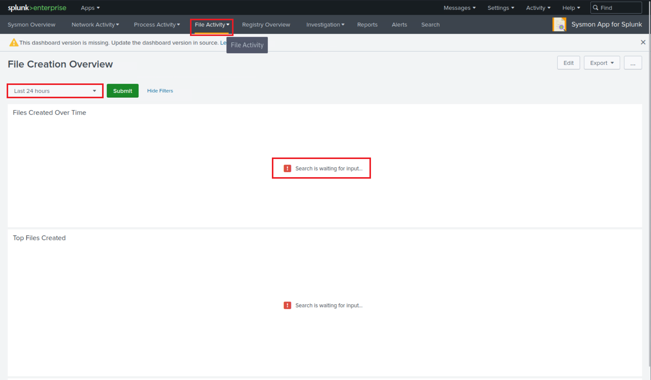Screen dimensions: 651x380
Task: Open the dashboard Edit mode
Action: tap(568, 63)
